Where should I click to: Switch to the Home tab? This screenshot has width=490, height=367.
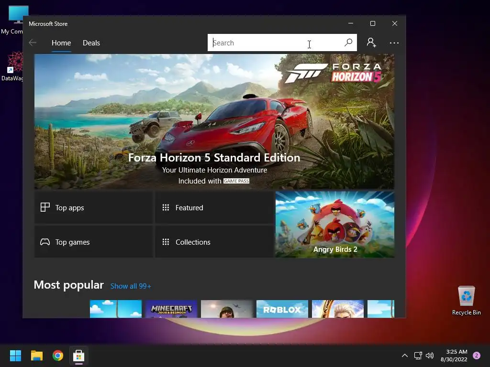(61, 43)
